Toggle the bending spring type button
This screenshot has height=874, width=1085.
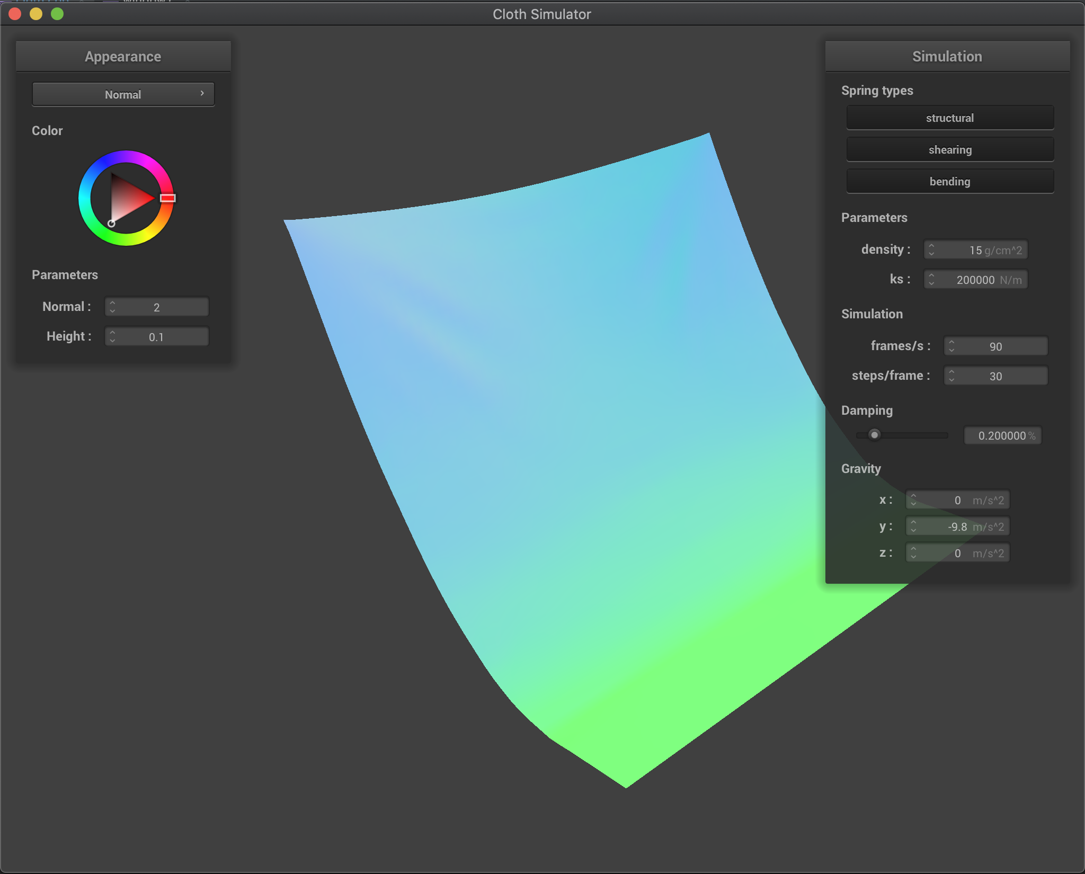point(949,181)
